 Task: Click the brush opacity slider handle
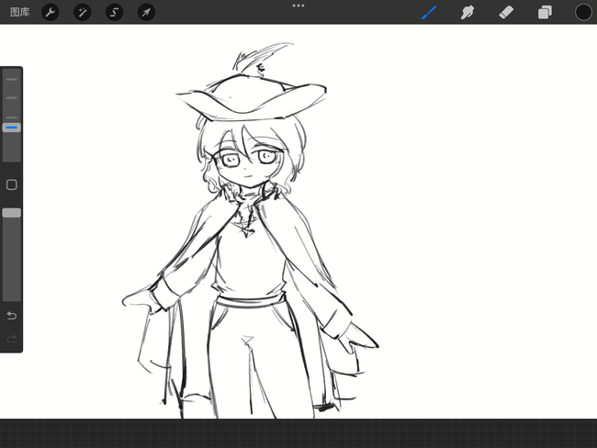11,213
